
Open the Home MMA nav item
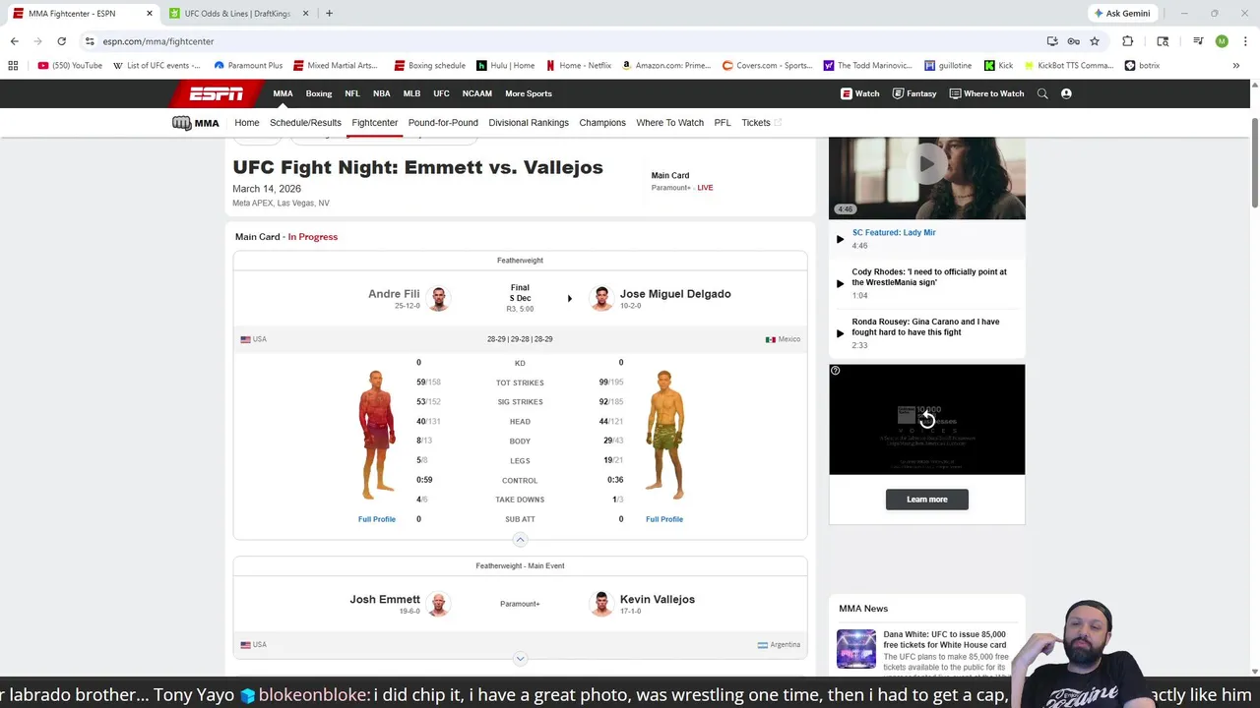(x=247, y=123)
